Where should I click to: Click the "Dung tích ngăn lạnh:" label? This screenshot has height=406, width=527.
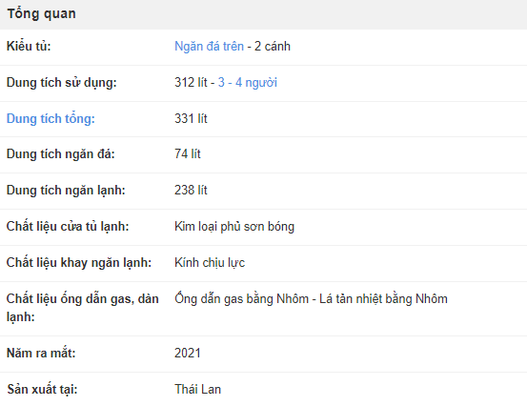pos(66,191)
